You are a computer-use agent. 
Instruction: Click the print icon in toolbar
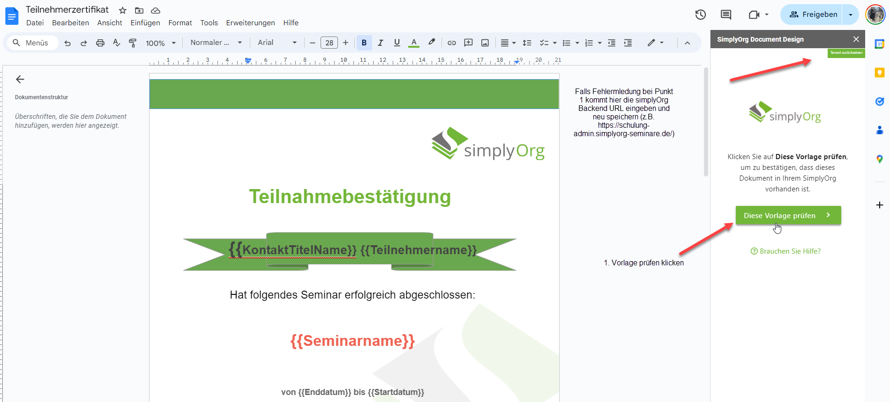100,43
